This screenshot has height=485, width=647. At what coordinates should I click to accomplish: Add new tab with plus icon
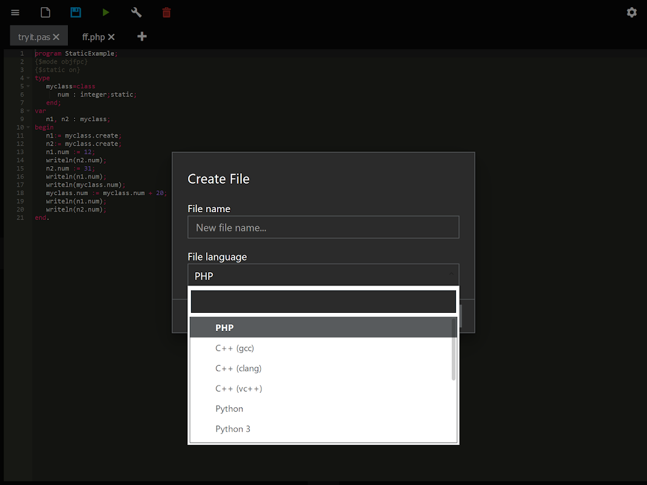pyautogui.click(x=142, y=36)
